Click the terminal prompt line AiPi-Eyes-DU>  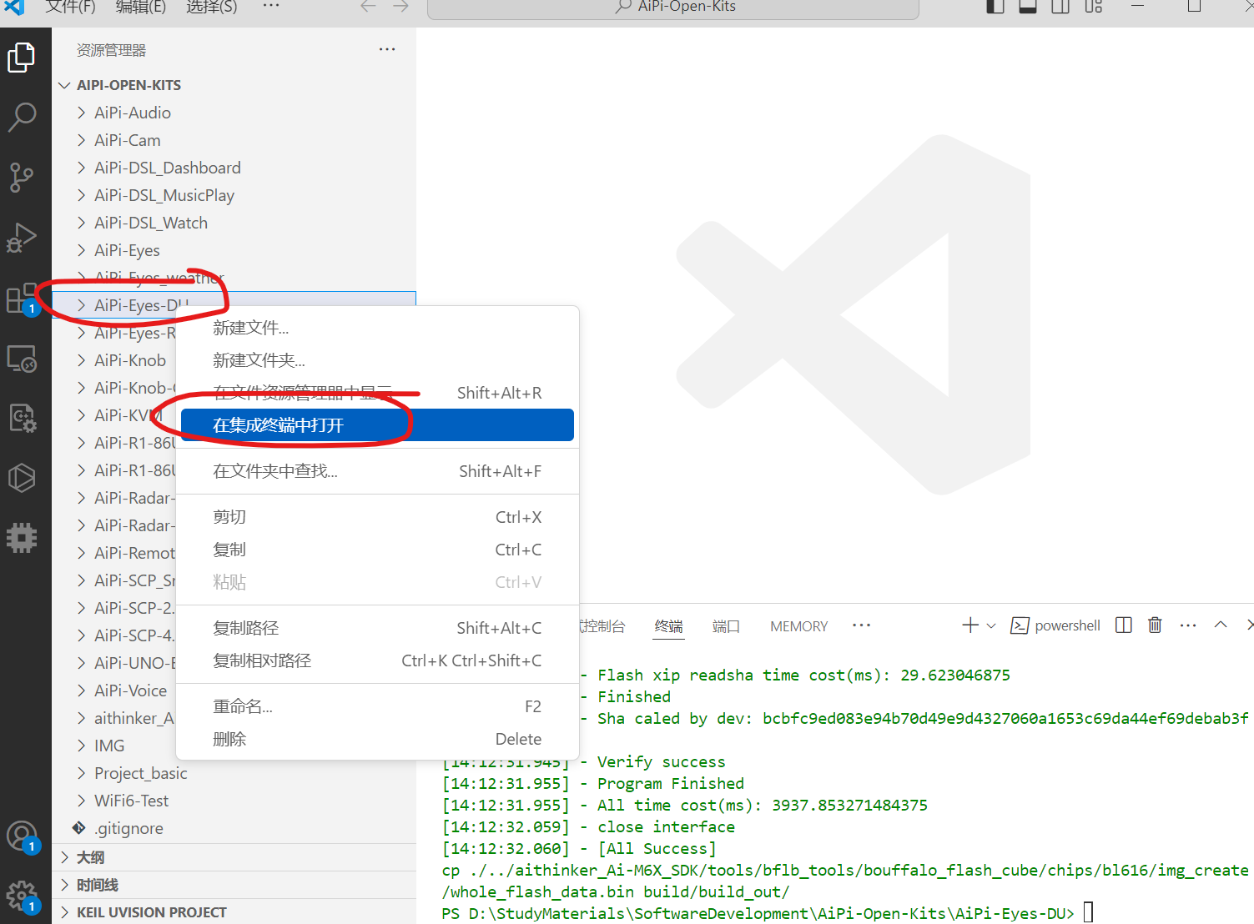(758, 913)
